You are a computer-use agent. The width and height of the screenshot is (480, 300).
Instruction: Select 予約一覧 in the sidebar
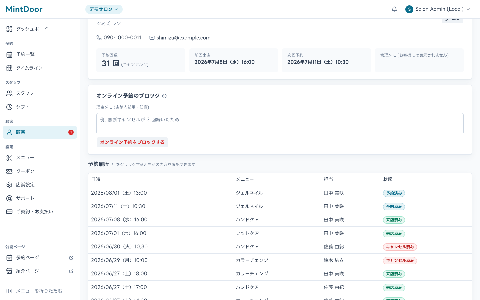[x=40, y=54]
